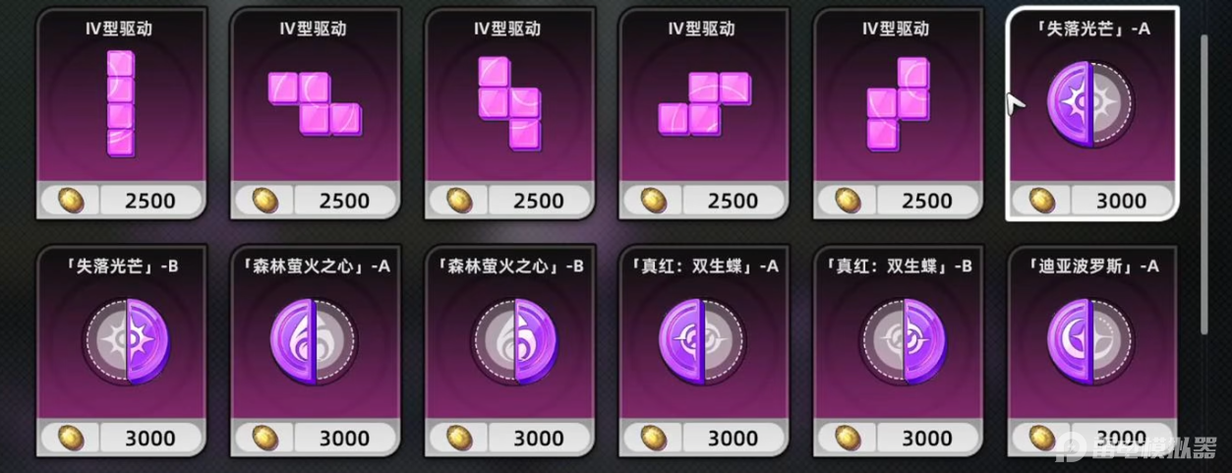Click the gold coin under the Z-shaped block
1232x473 pixels.
pyautogui.click(x=265, y=201)
